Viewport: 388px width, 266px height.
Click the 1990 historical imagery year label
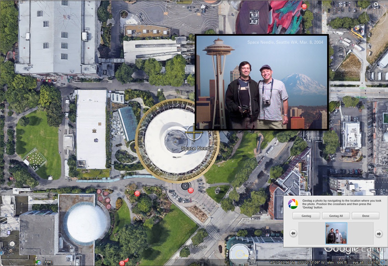[x=47, y=262]
